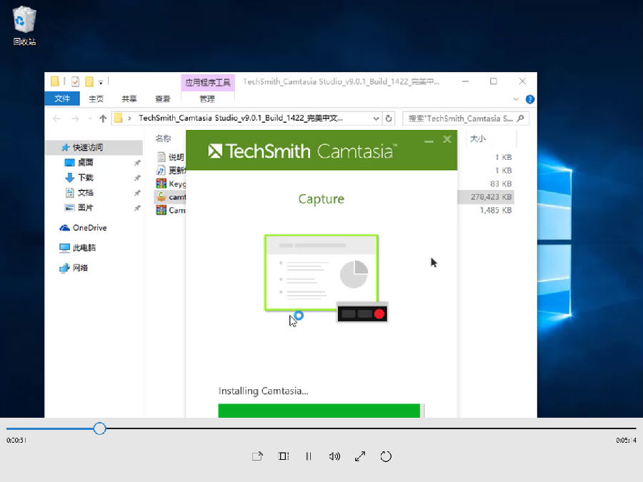Screen dimensions: 643x482
Task: Open the quick access toolbar customize dropdown arrow
Action: tap(101, 82)
